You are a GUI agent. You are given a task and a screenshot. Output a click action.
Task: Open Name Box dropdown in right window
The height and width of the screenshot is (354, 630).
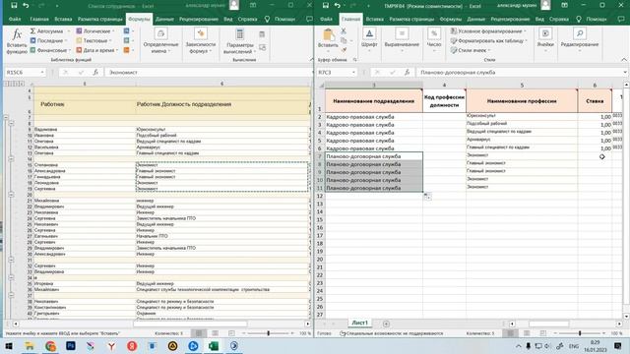[x=353, y=72]
